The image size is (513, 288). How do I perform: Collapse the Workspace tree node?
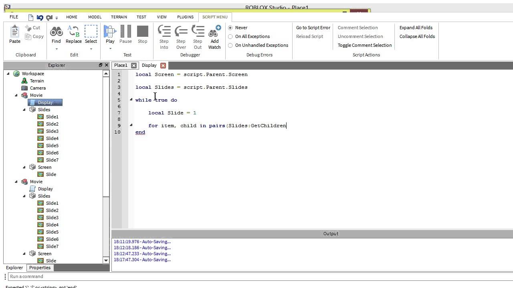8,74
